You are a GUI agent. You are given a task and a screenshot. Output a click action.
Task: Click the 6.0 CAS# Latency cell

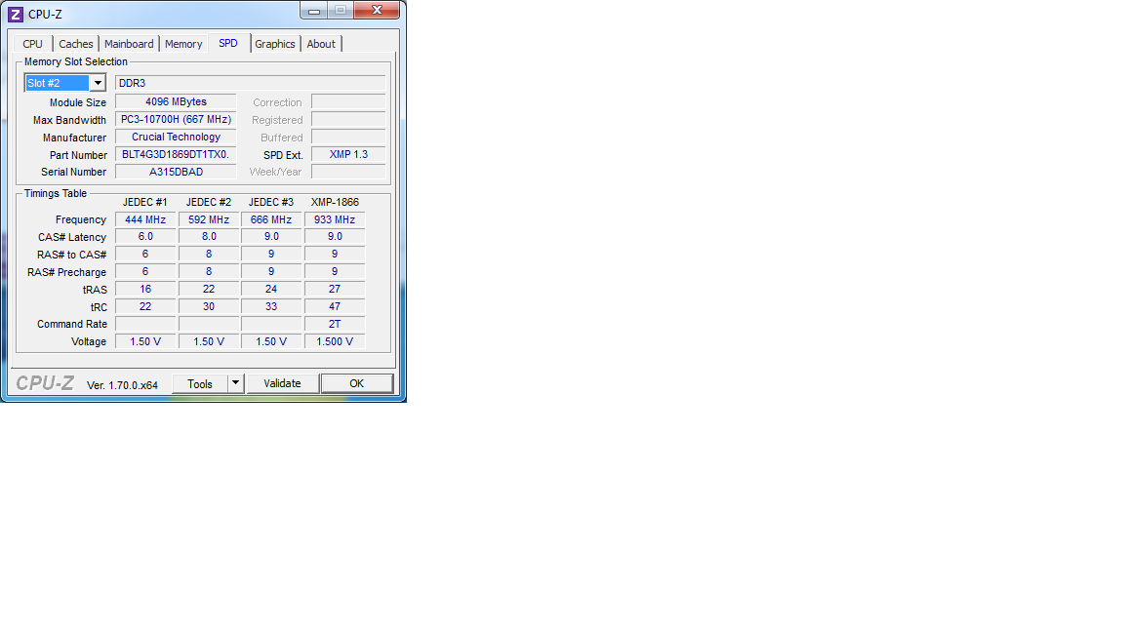pos(145,236)
